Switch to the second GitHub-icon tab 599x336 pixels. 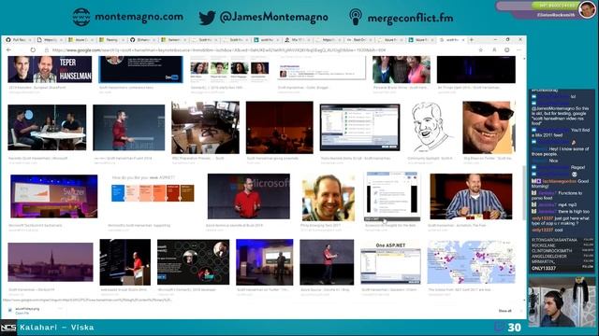coord(142,39)
